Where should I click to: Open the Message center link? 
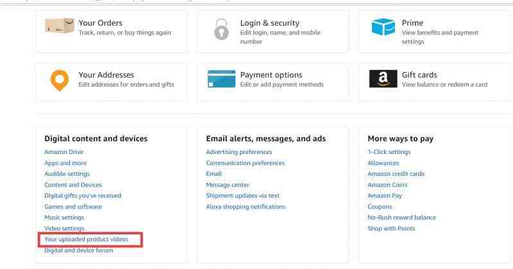coord(228,185)
